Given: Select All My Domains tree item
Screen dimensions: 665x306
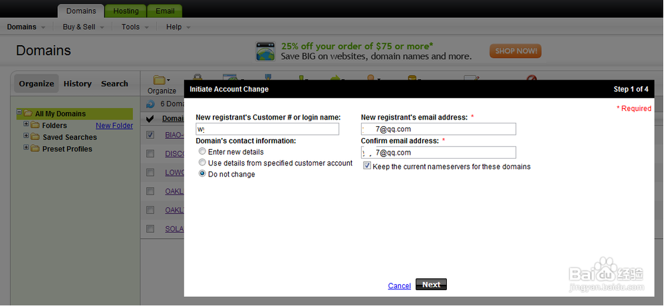Looking at the screenshot, I should point(61,114).
